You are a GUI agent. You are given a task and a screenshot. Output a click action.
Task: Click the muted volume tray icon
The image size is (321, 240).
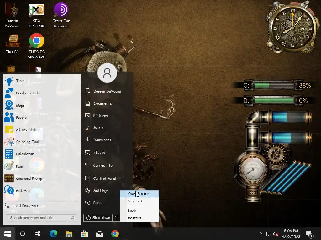click(276, 234)
